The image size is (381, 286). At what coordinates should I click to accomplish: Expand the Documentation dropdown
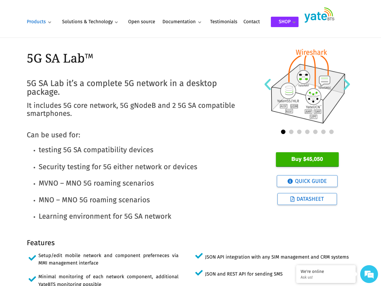[182, 21]
